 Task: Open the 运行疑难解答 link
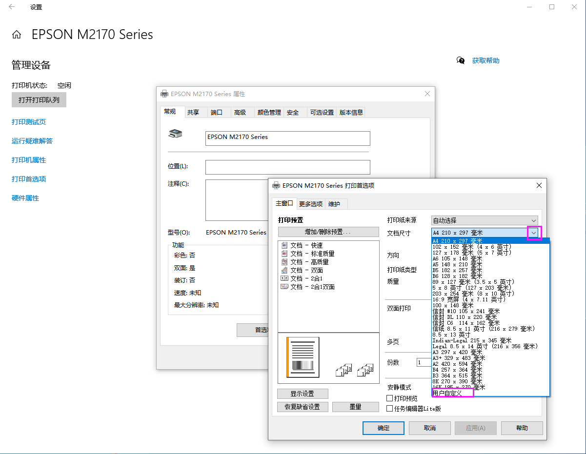32,141
